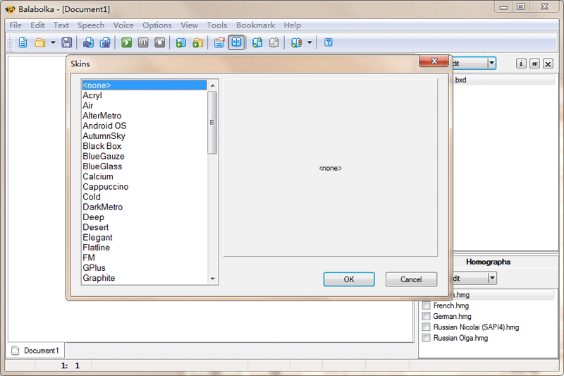This screenshot has width=564, height=376.
Task: Click the batch file converter folder icon
Action: [x=198, y=43]
